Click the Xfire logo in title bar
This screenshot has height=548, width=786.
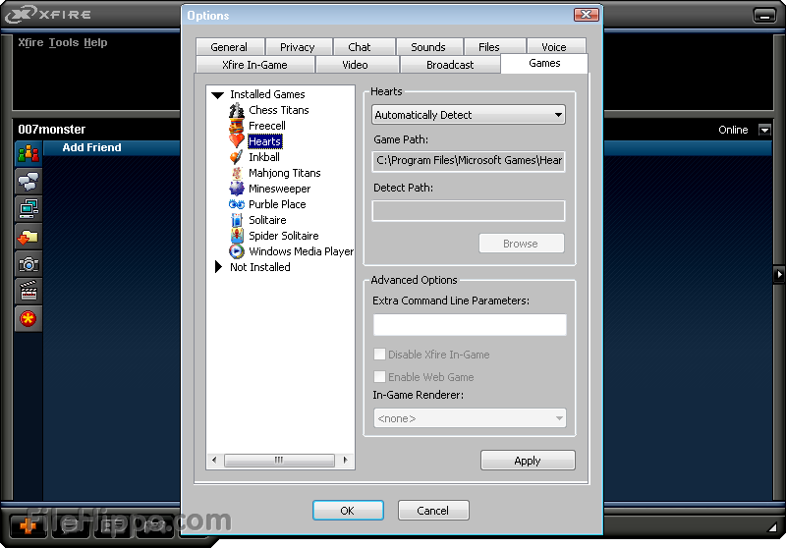coord(47,14)
